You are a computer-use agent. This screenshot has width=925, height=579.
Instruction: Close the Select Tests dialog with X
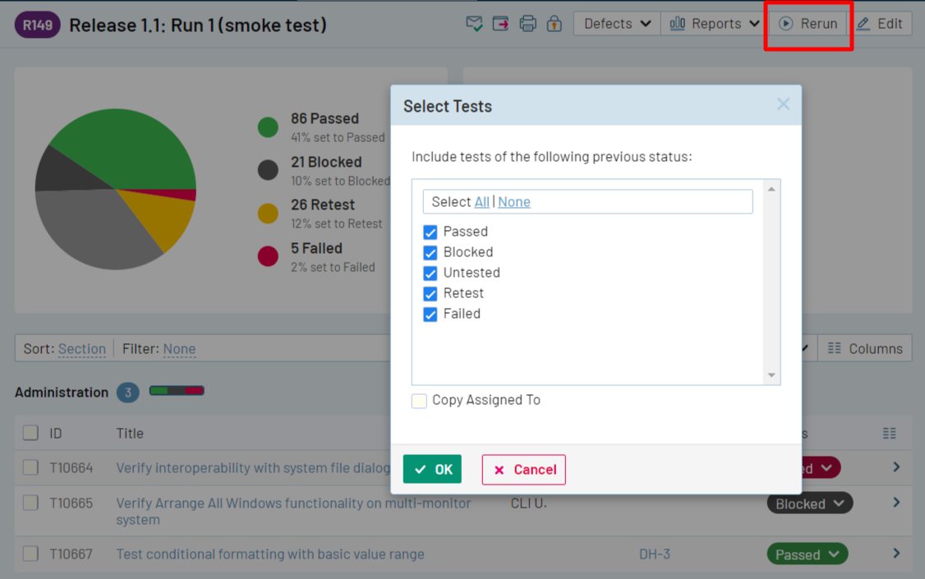coord(783,104)
